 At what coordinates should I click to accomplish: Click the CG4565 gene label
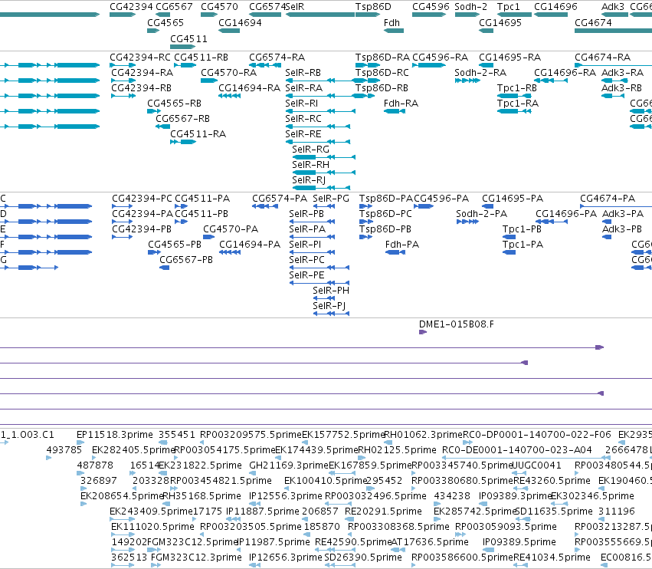[165, 23]
